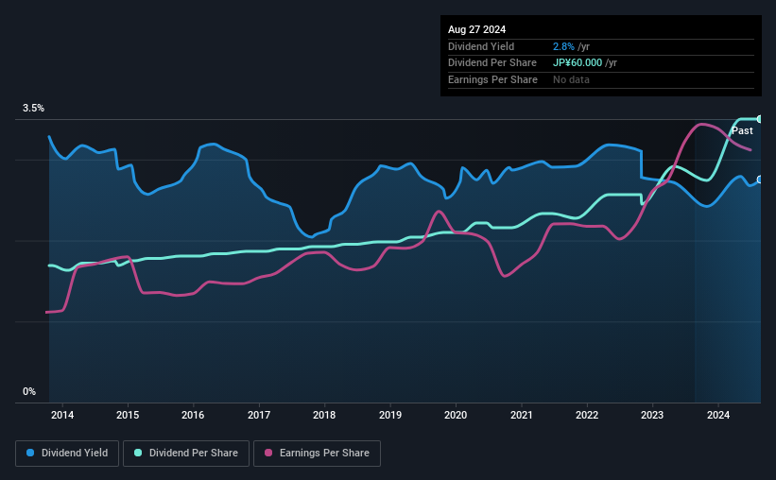Click the pink Earnings Per Share legend dot
776x480 pixels.
pos(268,453)
